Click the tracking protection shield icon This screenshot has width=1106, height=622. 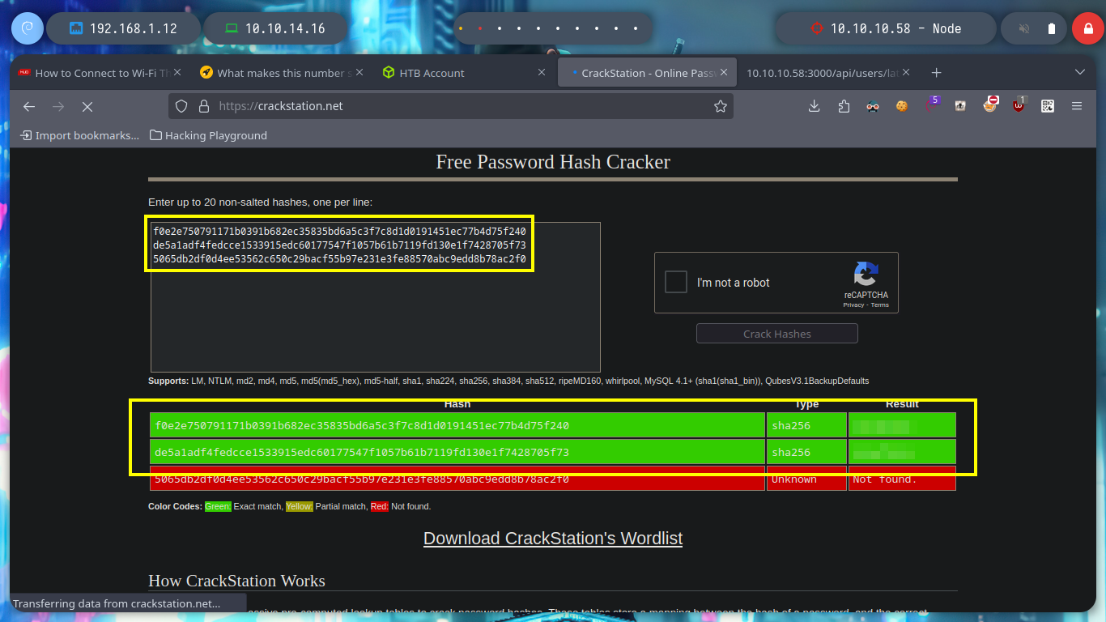coord(181,106)
